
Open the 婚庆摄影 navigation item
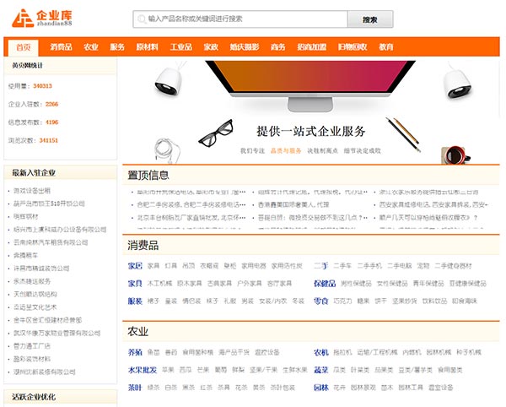pyautogui.click(x=244, y=47)
